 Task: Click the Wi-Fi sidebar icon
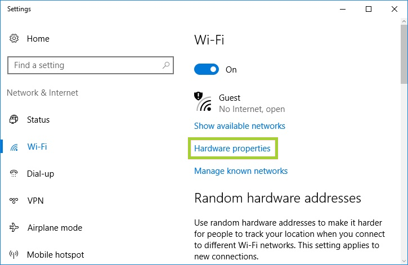click(x=14, y=147)
